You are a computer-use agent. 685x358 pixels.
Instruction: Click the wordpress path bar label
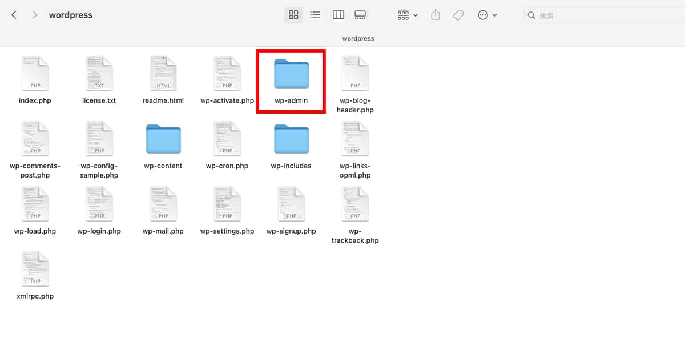click(358, 38)
